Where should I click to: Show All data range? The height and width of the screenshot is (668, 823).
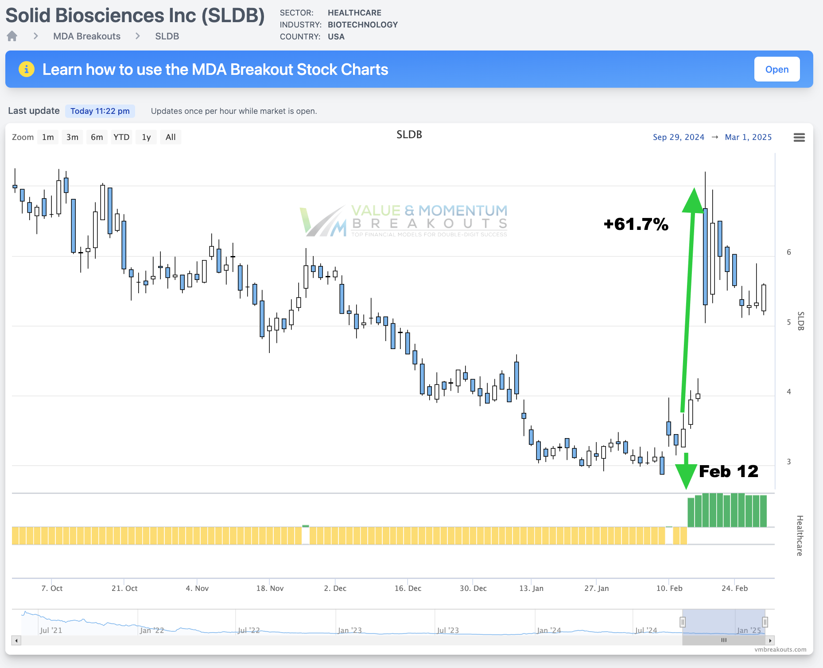coord(171,137)
